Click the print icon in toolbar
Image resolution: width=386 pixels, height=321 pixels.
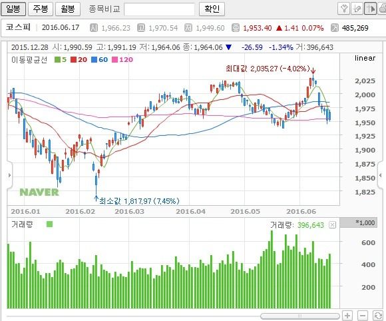[382, 9]
